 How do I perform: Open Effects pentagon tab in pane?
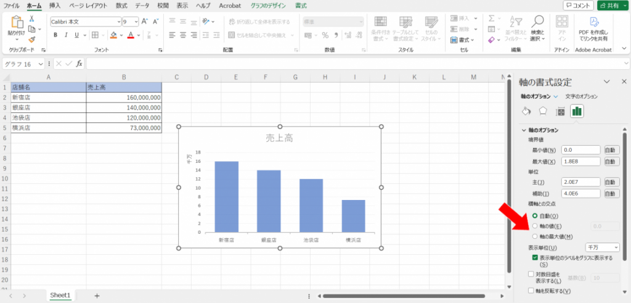[543, 111]
